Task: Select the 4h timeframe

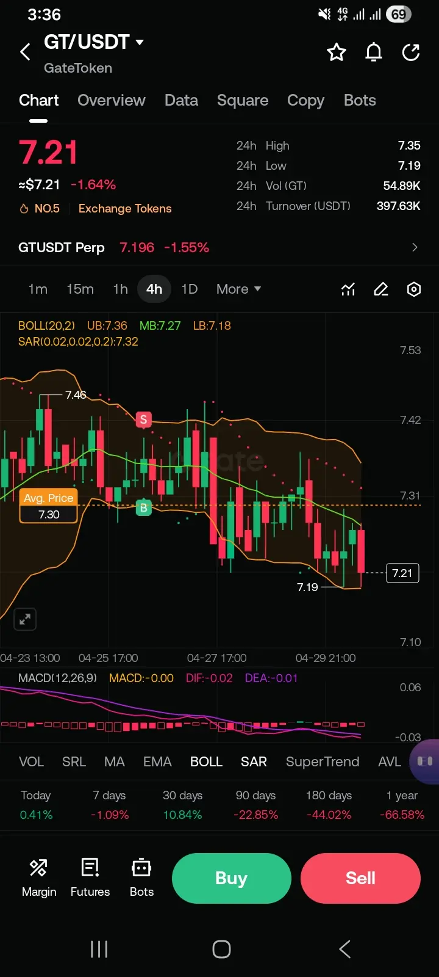Action: [x=154, y=289]
